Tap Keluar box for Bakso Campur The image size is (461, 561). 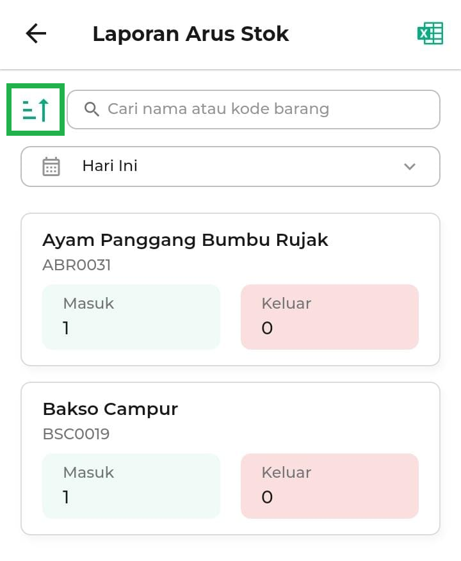[x=330, y=486]
